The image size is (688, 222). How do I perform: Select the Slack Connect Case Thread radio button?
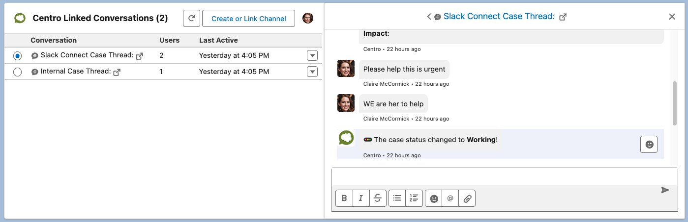tap(18, 56)
